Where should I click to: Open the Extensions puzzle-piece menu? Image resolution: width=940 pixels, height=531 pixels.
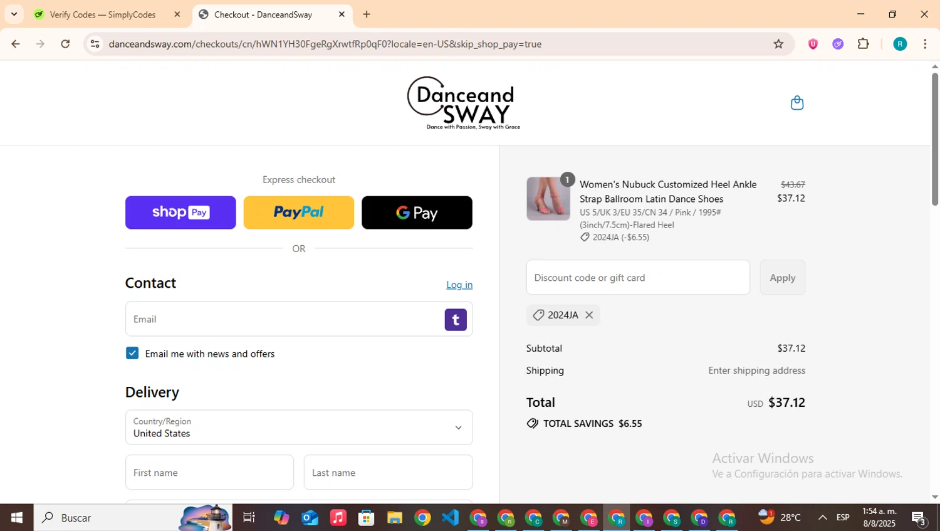pos(864,44)
